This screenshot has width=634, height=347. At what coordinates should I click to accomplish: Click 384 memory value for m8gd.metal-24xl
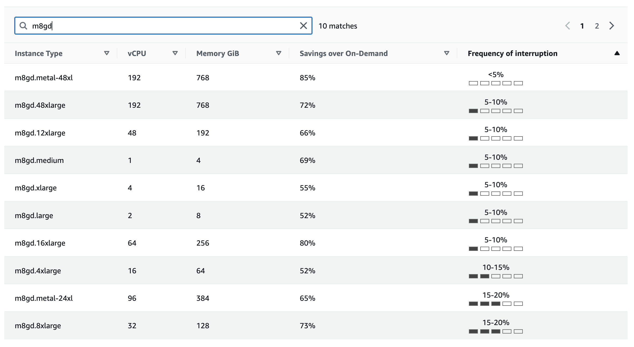203,298
